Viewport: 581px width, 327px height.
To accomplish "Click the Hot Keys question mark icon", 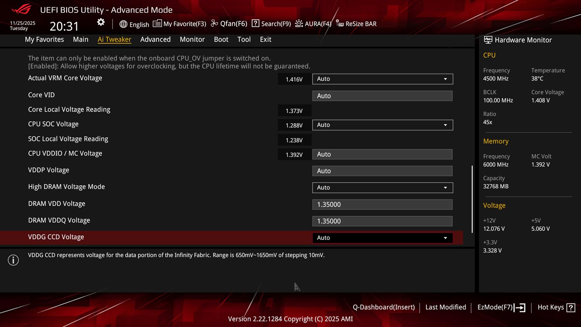I will pos(571,308).
